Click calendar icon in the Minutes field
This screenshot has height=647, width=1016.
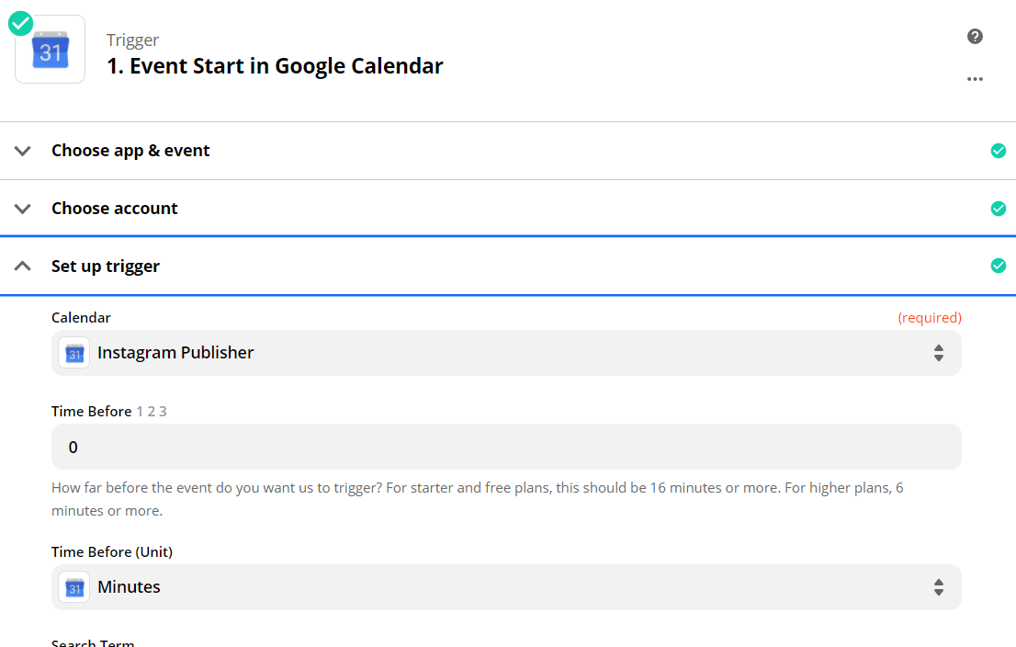click(x=74, y=587)
